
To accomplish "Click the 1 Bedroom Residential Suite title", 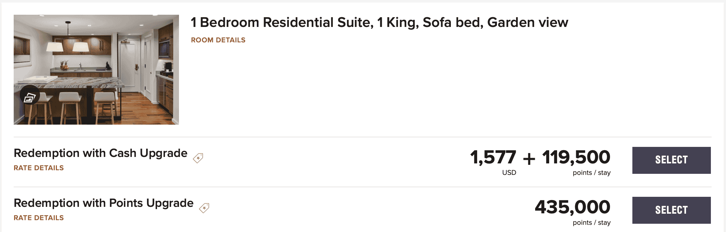I will click(x=379, y=23).
